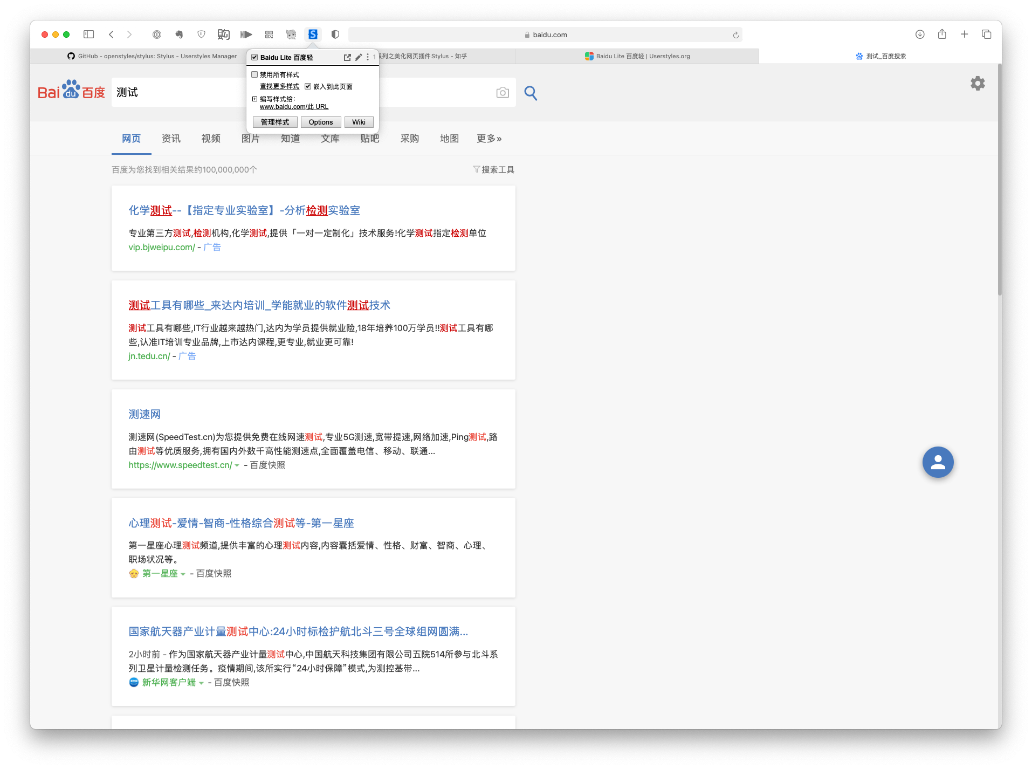Toggle Safari sidebar button
The width and height of the screenshot is (1032, 769).
tap(89, 35)
